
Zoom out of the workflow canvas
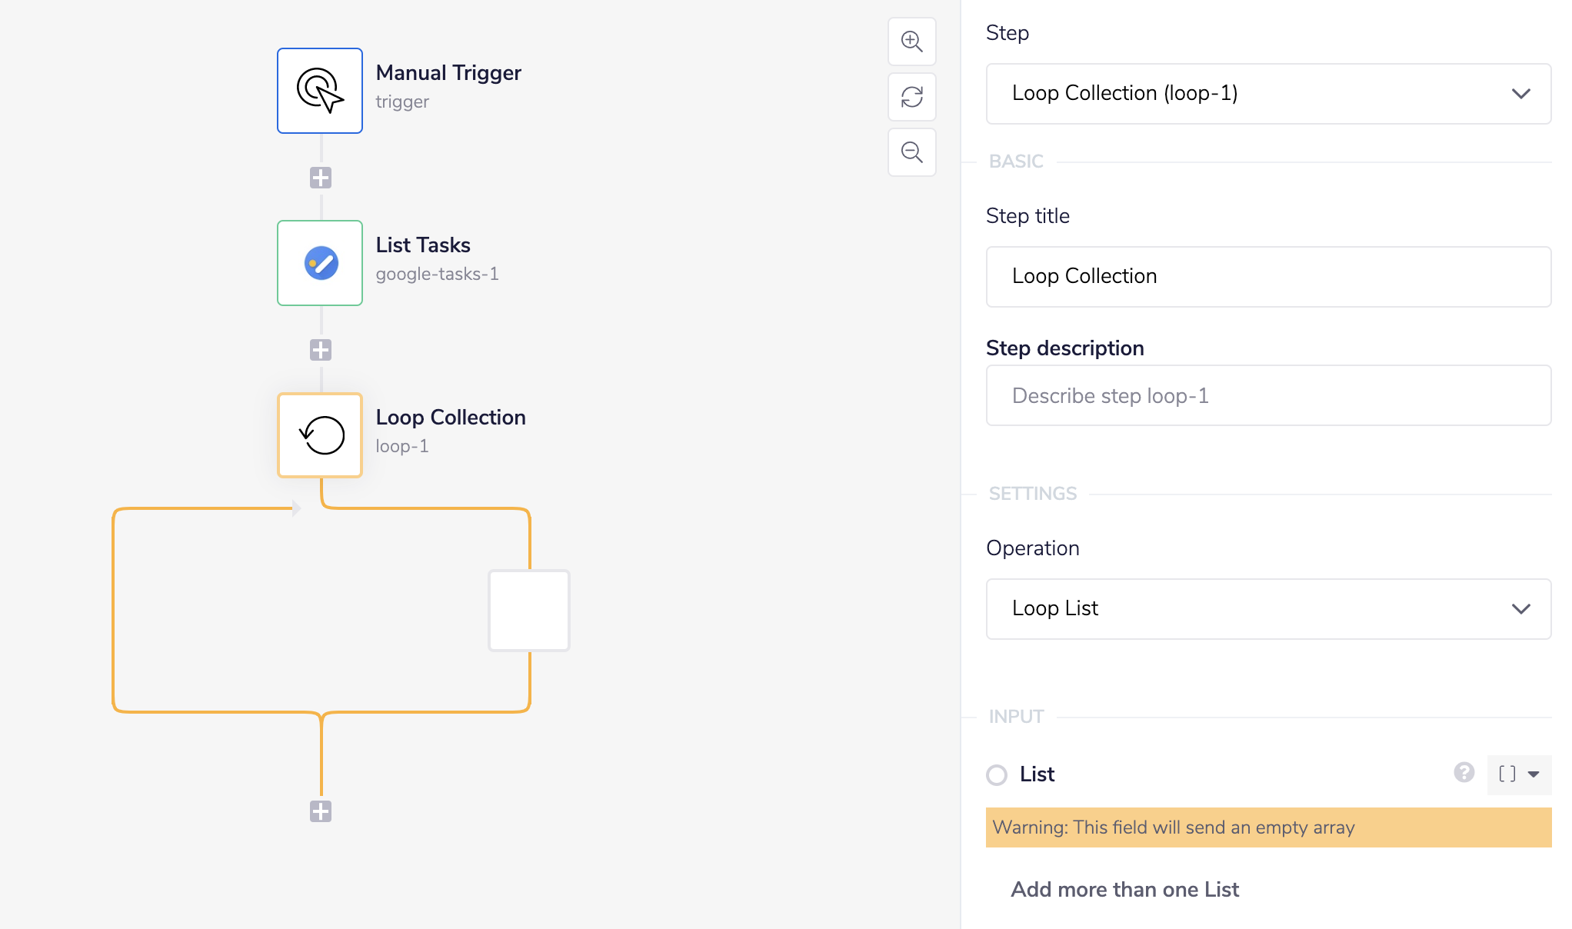[x=911, y=152]
